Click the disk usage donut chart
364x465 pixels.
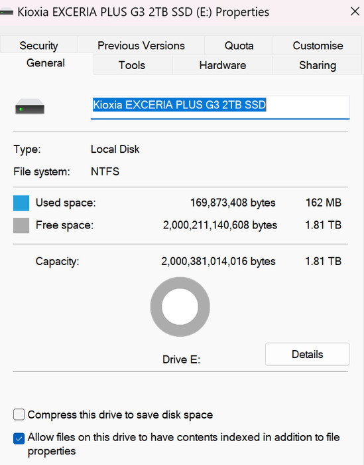pos(180,307)
